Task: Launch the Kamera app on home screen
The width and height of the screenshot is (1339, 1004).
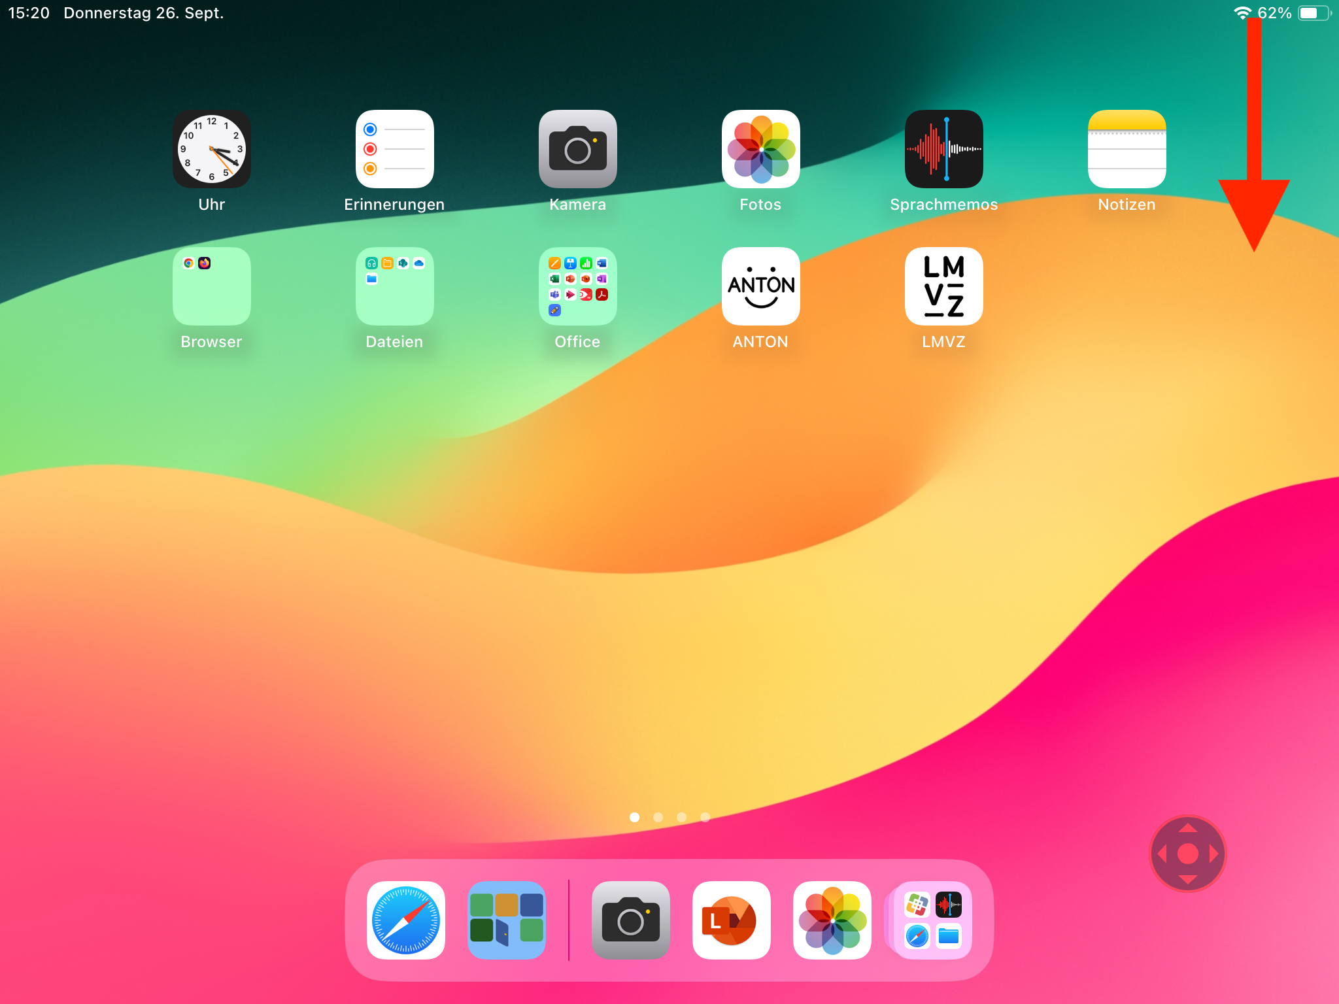Action: [577, 149]
